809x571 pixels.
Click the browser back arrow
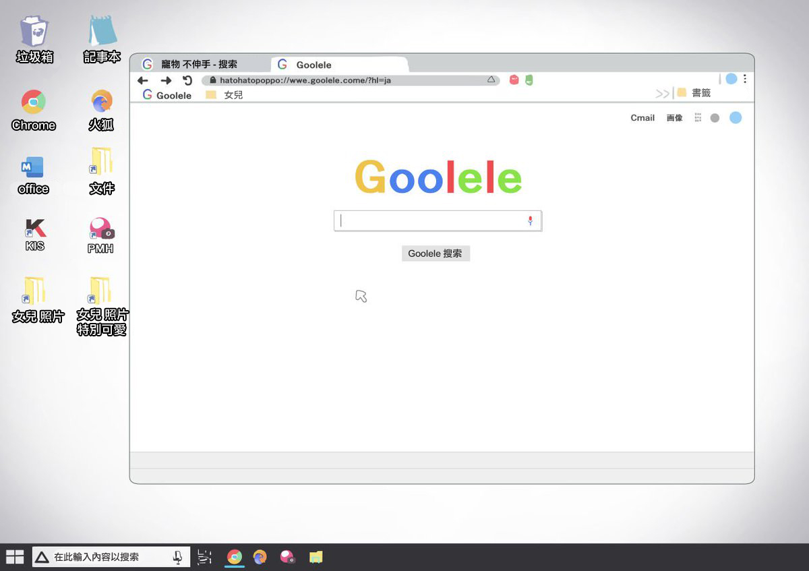(x=142, y=80)
